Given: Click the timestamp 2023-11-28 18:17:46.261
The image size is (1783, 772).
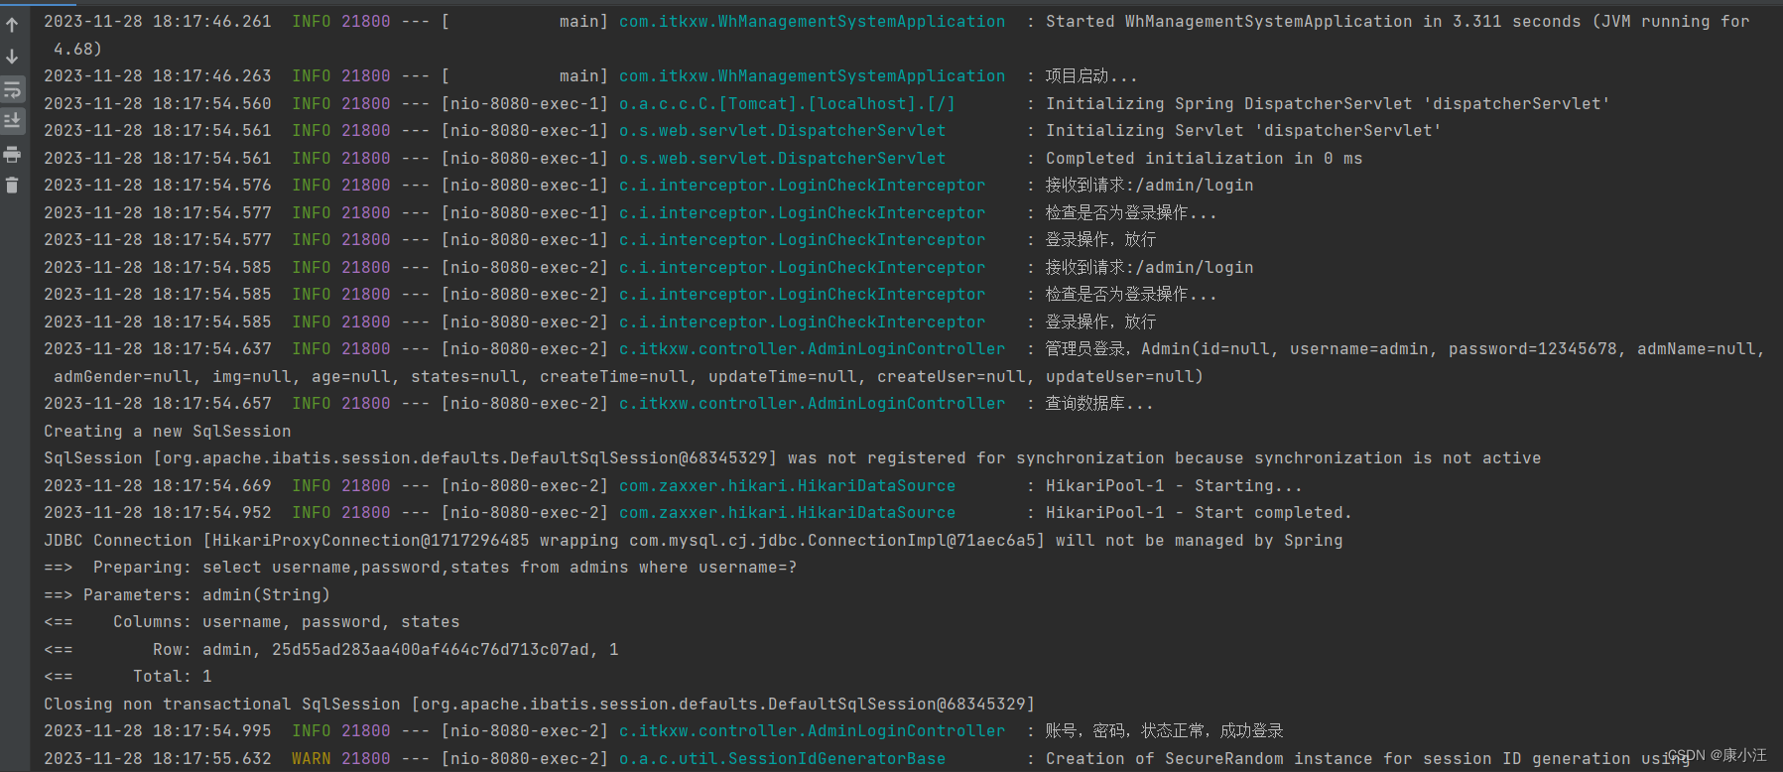Looking at the screenshot, I should pyautogui.click(x=157, y=21).
